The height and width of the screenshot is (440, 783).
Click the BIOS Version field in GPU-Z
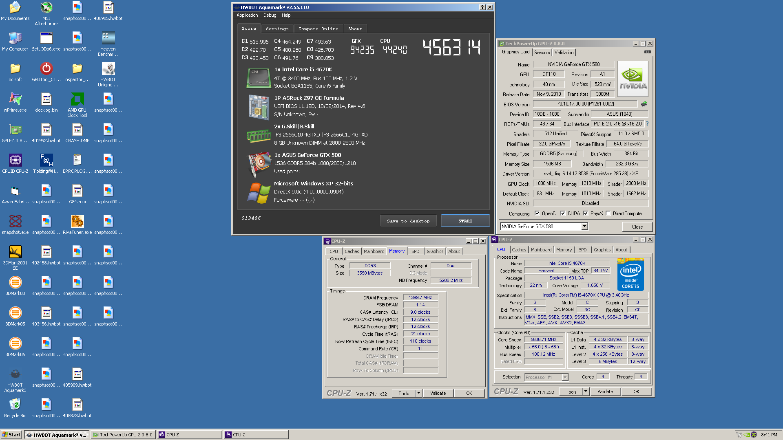[x=585, y=104]
